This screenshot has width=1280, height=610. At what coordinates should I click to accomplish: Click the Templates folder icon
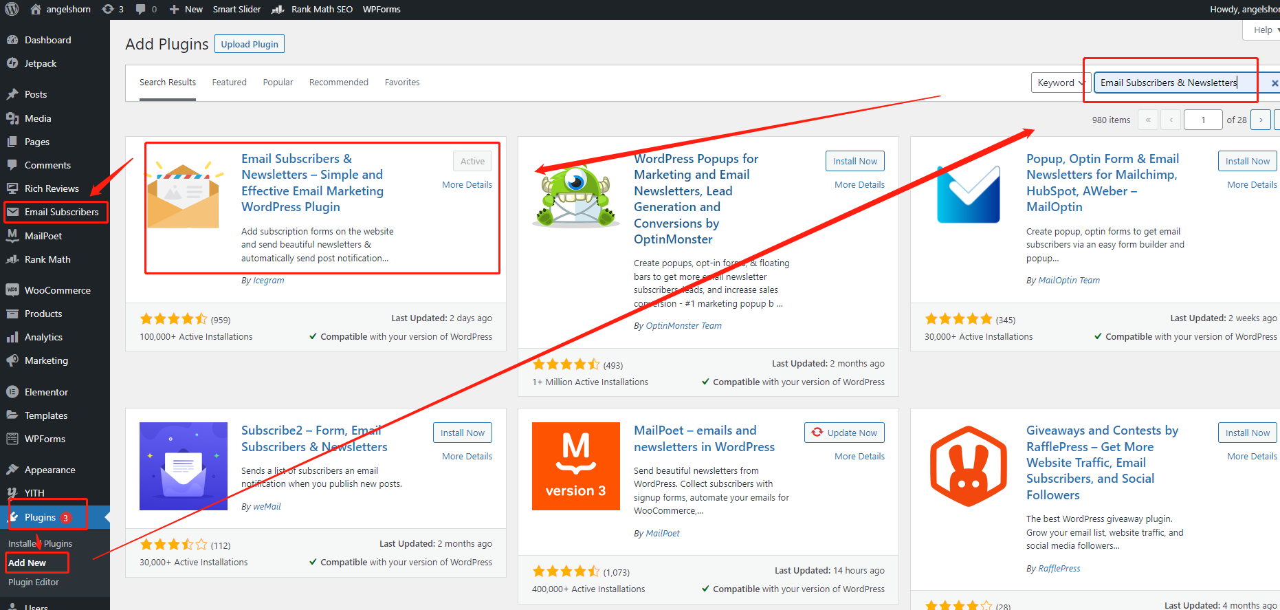[12, 415]
